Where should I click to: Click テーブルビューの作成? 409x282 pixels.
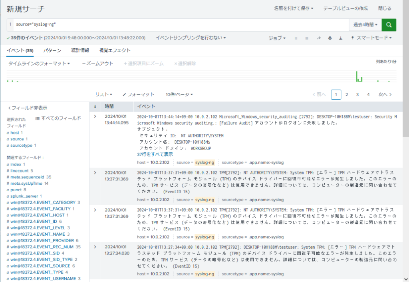(x=345, y=8)
